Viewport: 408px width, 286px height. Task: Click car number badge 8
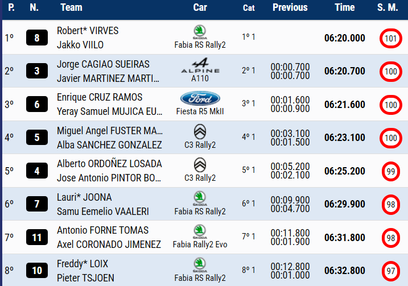point(37,39)
